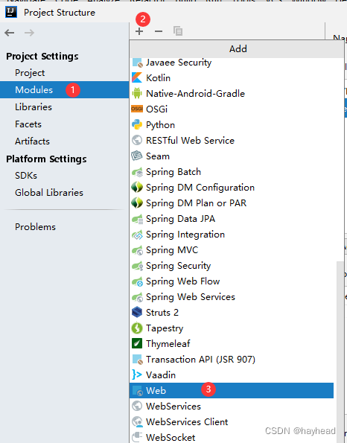Image resolution: width=347 pixels, height=443 pixels.
Task: Click the Spring Data JPA icon
Action: coord(137,219)
